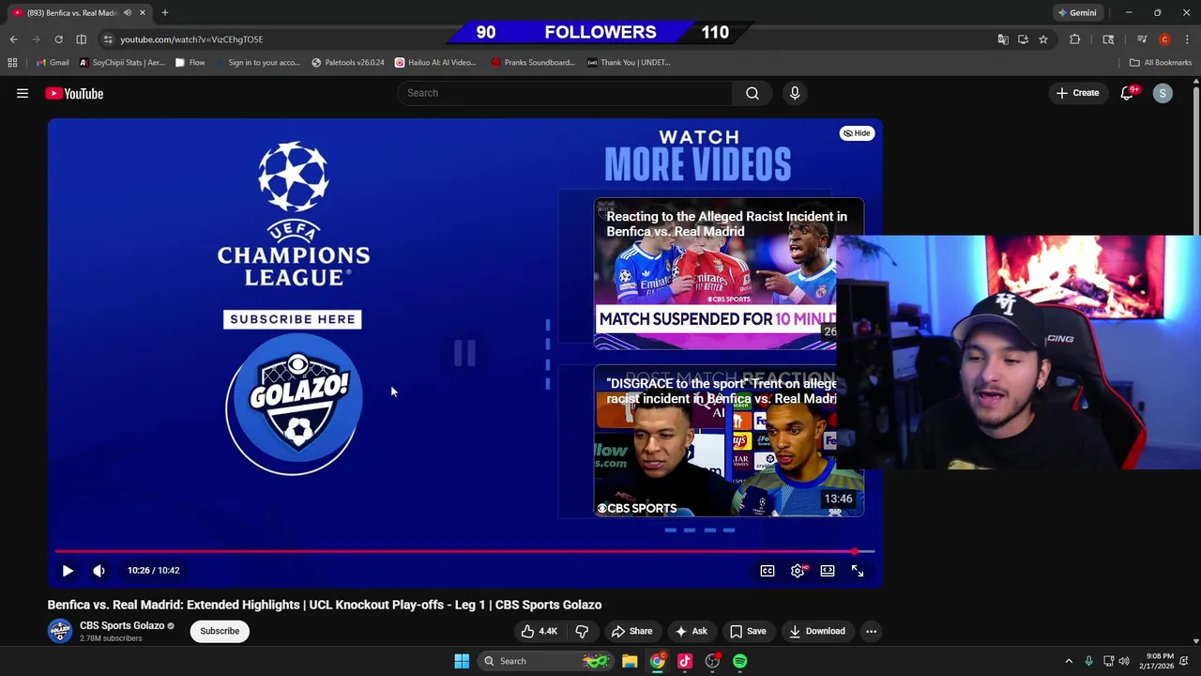Hide the end screen cards
This screenshot has width=1201, height=676.
pos(857,133)
